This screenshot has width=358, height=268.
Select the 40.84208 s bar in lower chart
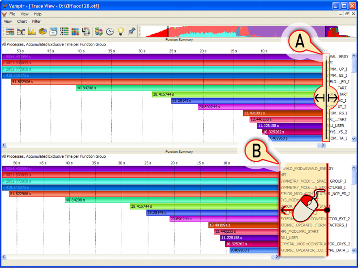tap(172, 200)
